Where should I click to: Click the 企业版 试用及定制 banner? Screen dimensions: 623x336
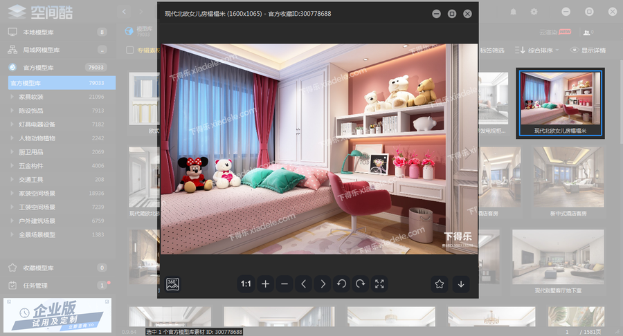click(57, 315)
